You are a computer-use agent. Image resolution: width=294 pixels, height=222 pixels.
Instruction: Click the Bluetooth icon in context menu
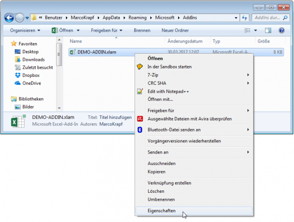[x=139, y=130]
